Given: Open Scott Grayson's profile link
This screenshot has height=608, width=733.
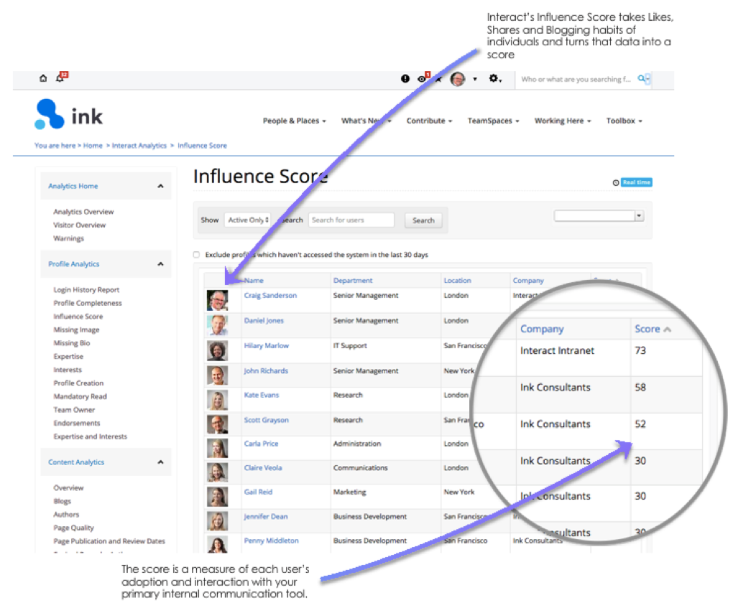Looking at the screenshot, I should (x=266, y=420).
